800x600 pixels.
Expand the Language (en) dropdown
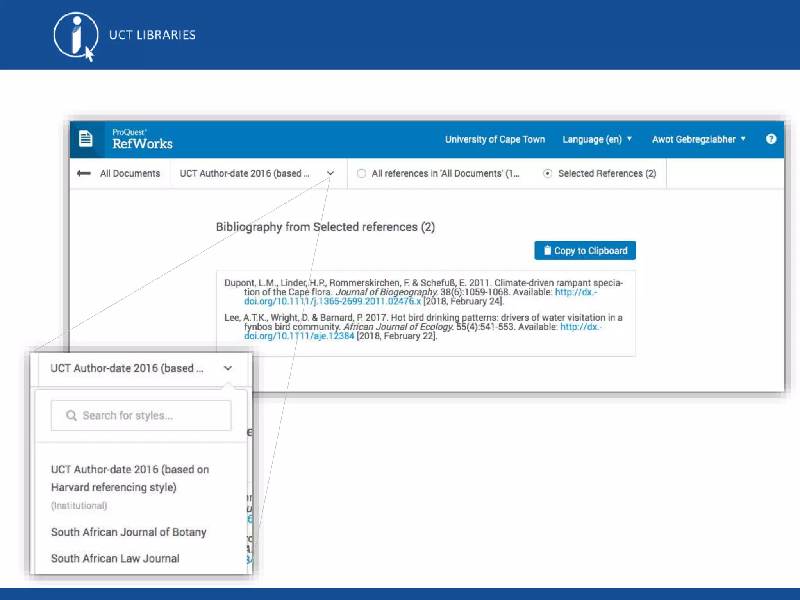click(x=597, y=139)
